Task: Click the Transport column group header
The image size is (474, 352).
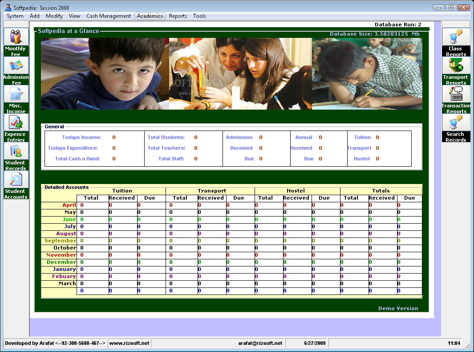Action: 211,191
